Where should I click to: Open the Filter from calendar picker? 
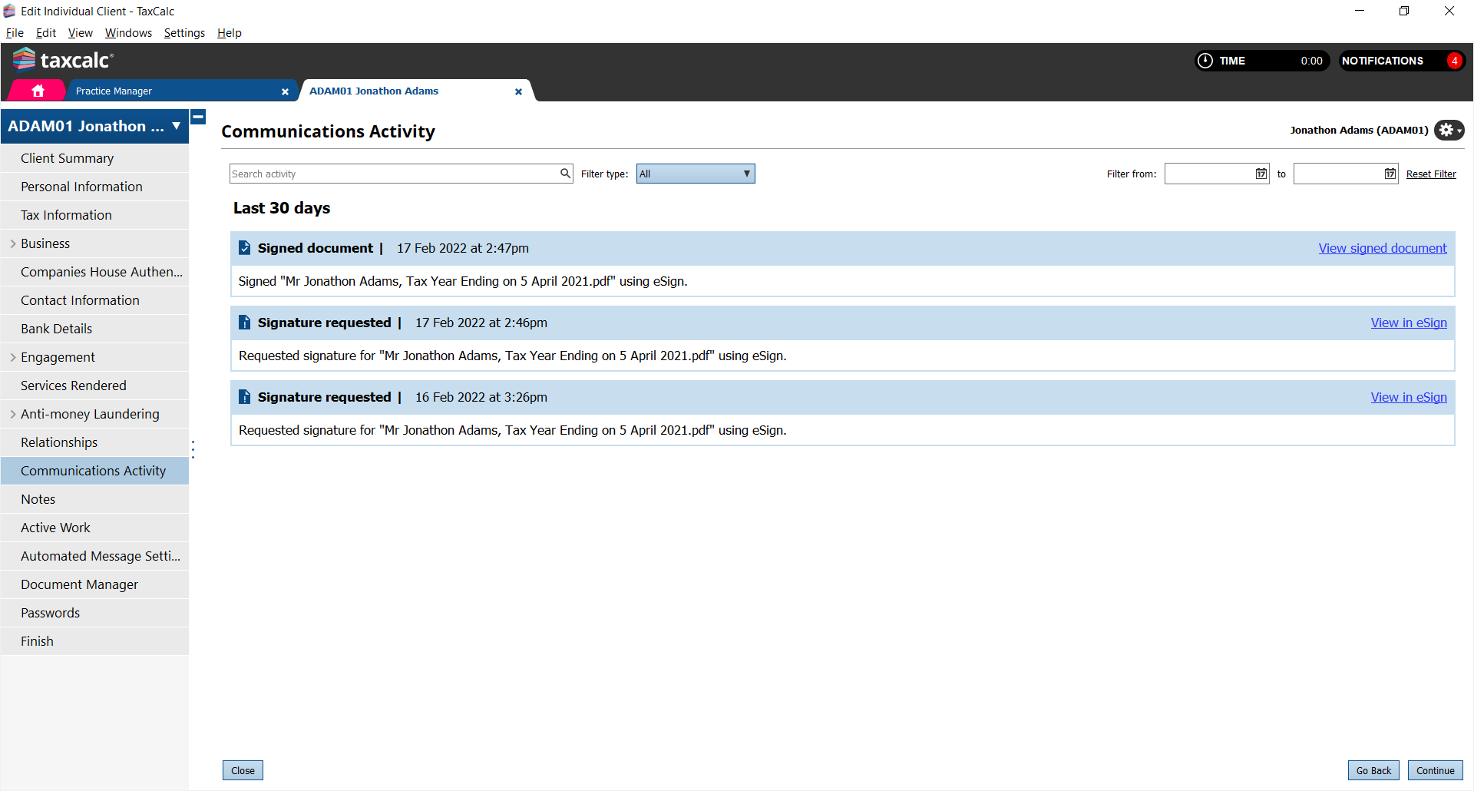(x=1261, y=174)
